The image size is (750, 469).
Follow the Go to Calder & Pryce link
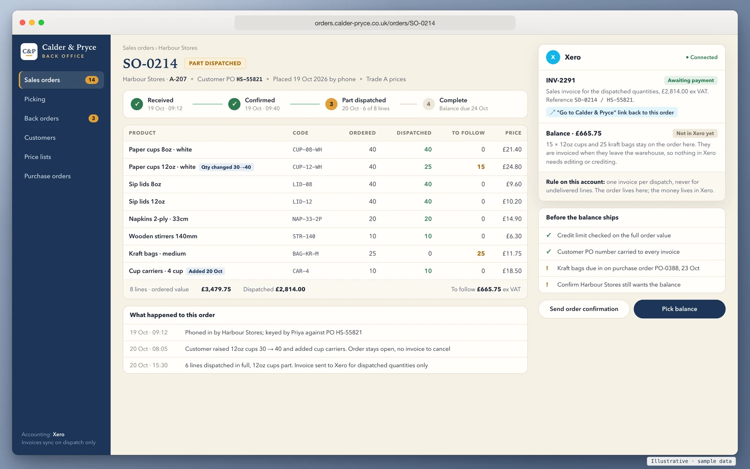tap(612, 113)
